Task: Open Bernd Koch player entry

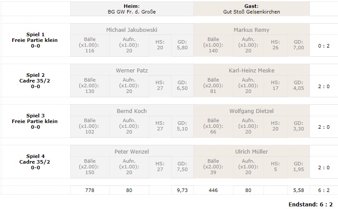Action: [x=132, y=111]
